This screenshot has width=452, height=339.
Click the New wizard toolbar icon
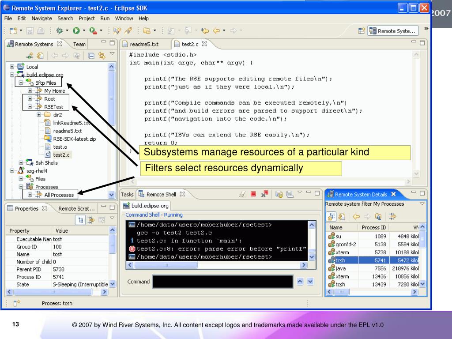(x=13, y=30)
